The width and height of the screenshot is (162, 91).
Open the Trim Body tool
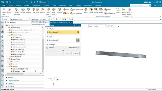48,11
